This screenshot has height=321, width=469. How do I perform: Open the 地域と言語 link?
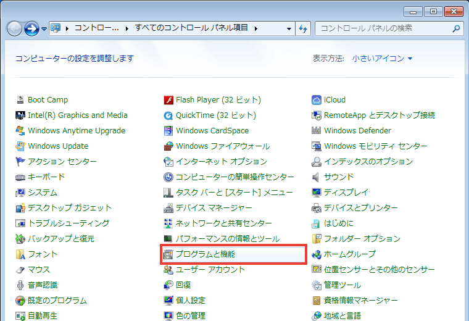(342, 316)
